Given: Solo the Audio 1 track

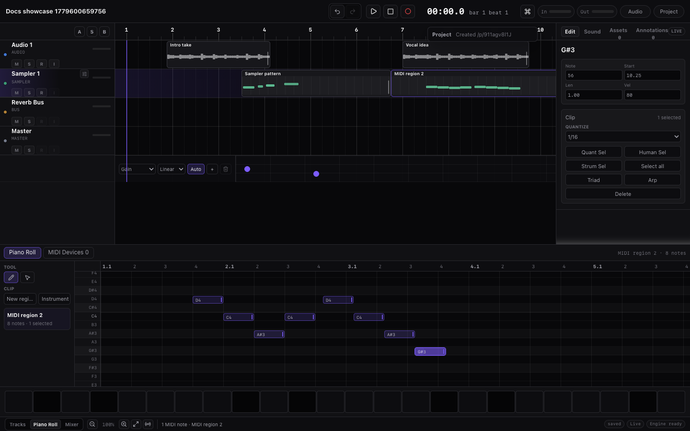Looking at the screenshot, I should [29, 64].
